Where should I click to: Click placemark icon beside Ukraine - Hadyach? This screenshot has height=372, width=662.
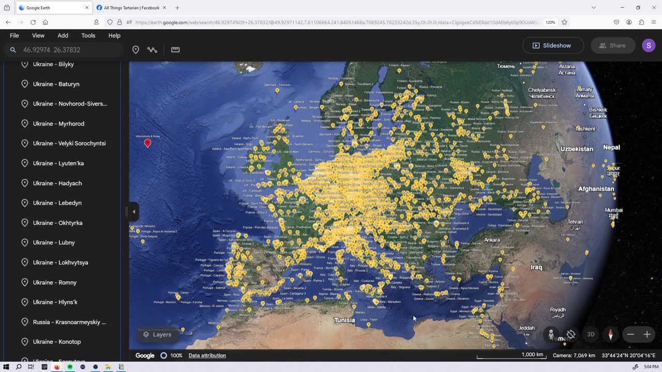tap(24, 183)
